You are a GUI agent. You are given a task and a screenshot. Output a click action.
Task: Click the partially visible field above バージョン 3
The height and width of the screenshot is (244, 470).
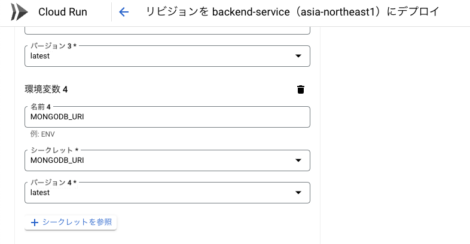[167, 30]
